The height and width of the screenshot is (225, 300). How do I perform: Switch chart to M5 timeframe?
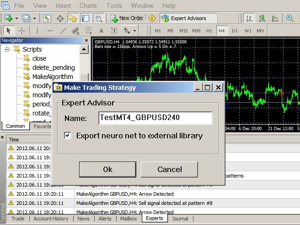coord(170,31)
